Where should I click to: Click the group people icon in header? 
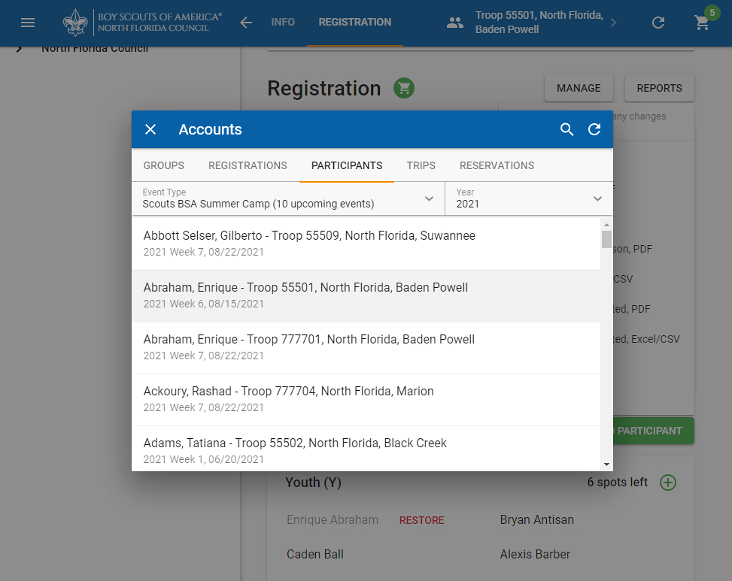[454, 23]
